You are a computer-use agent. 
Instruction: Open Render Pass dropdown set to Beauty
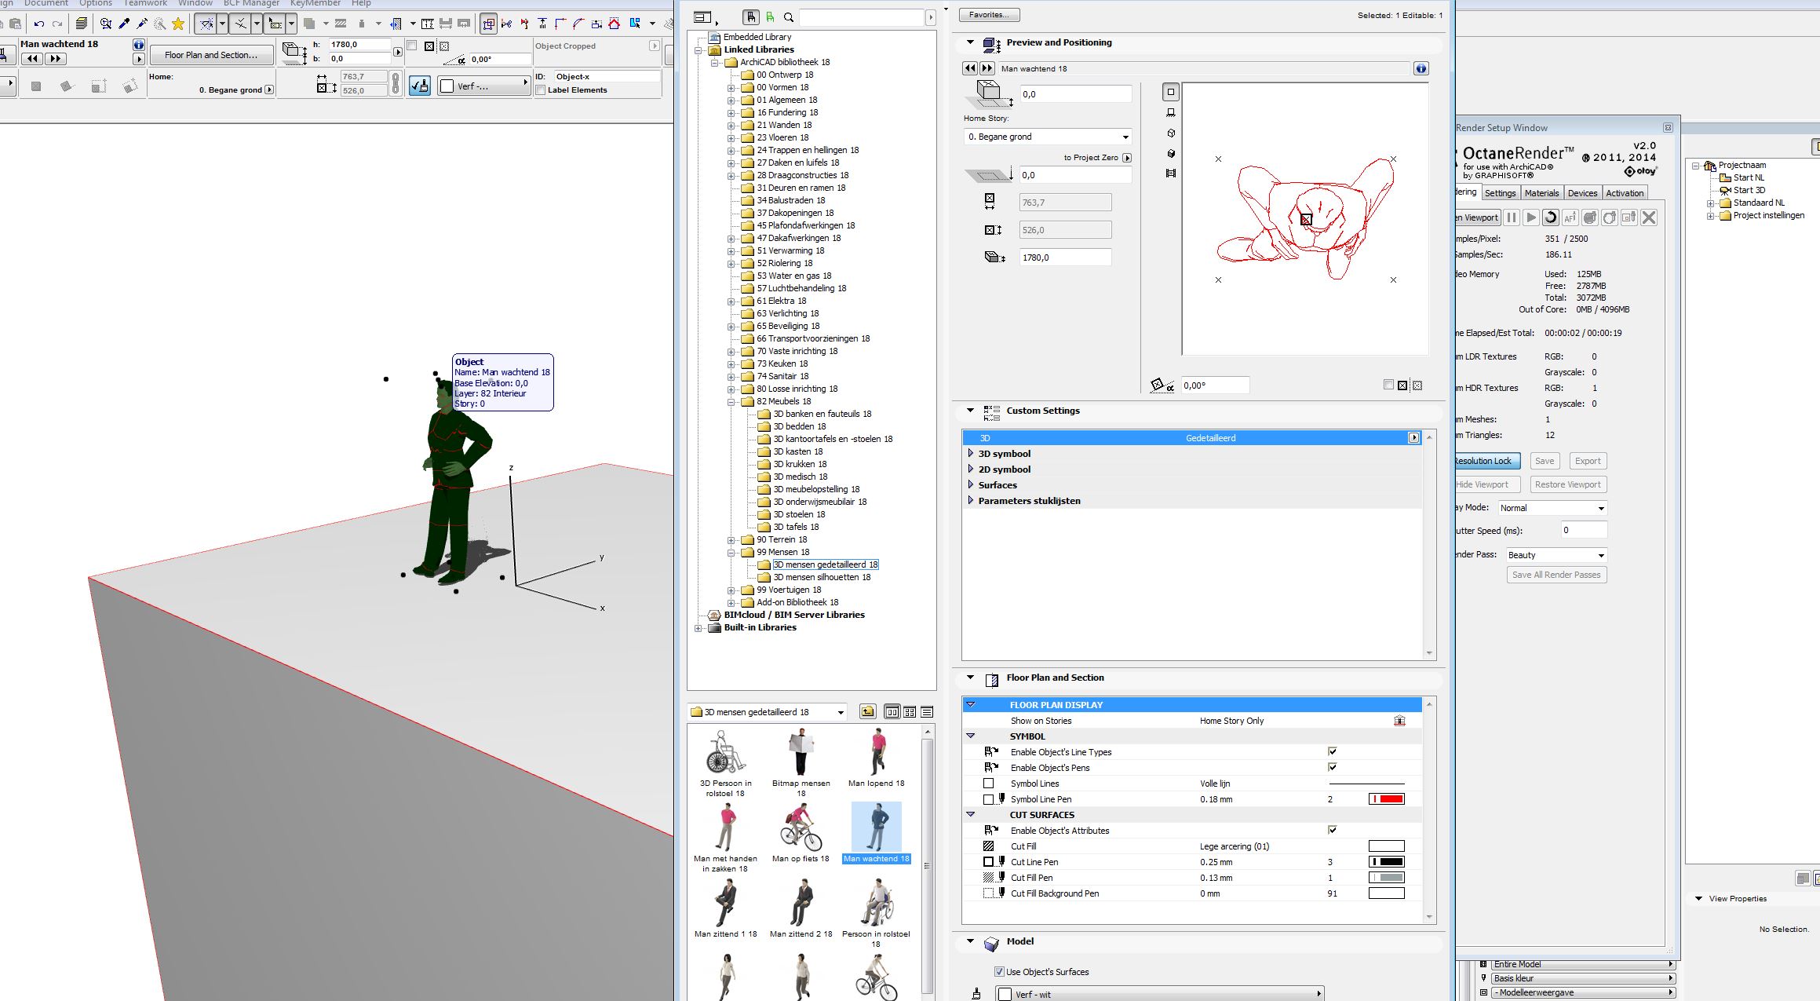1556,555
